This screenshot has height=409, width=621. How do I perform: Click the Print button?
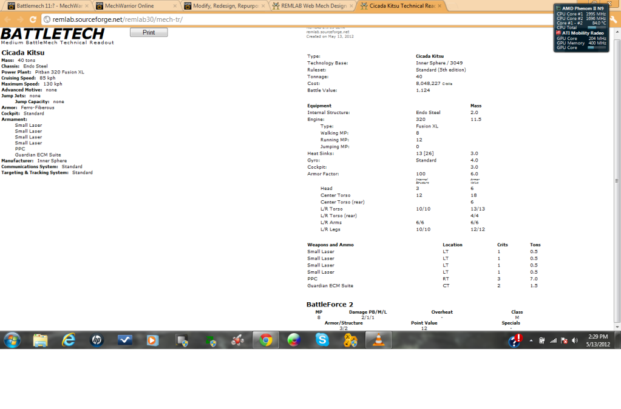pyautogui.click(x=149, y=33)
